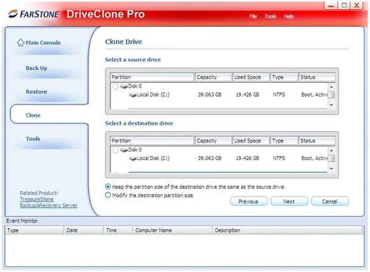The width and height of the screenshot is (370, 272).
Task: Open the TreasureStone related product link
Action: point(36,199)
